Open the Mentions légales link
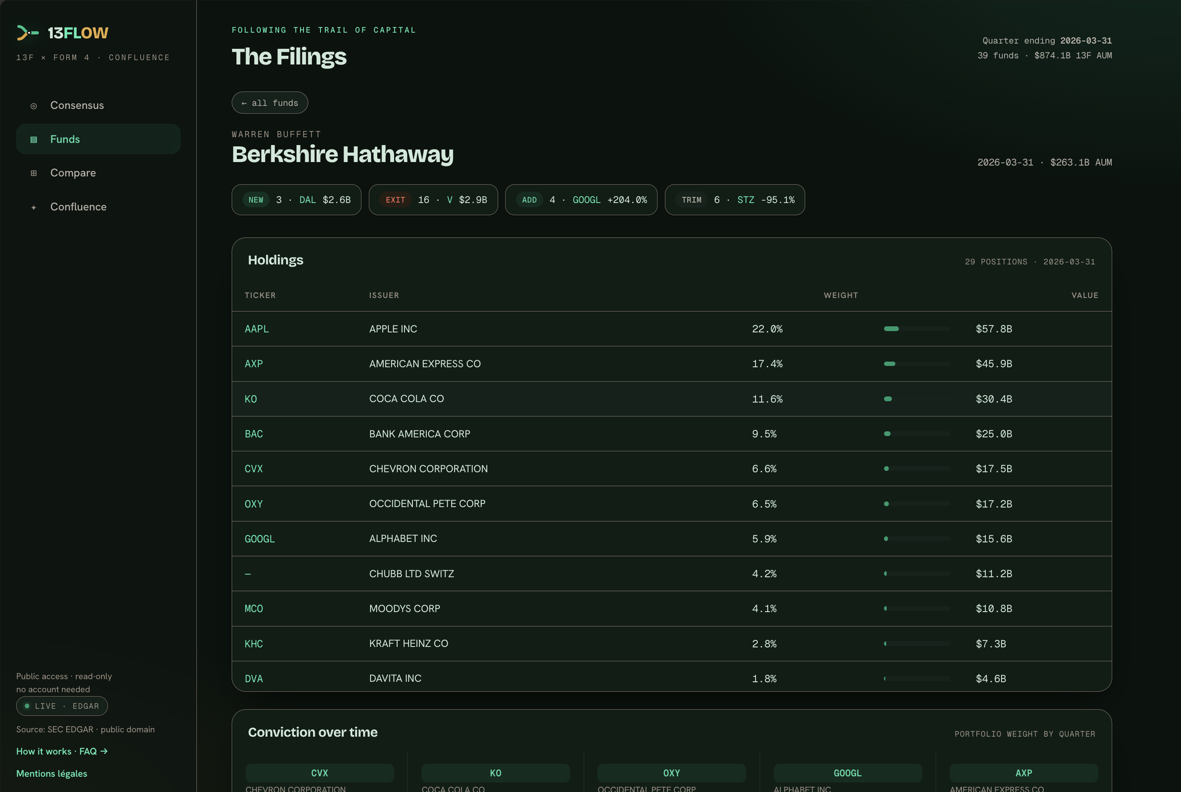Screen dimensions: 1181x792 52,773
